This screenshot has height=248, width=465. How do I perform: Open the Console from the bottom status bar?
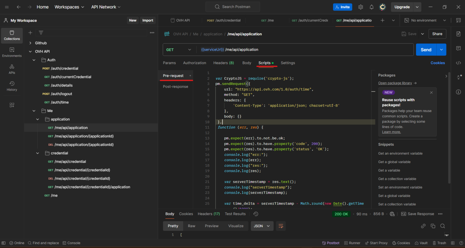(x=71, y=243)
